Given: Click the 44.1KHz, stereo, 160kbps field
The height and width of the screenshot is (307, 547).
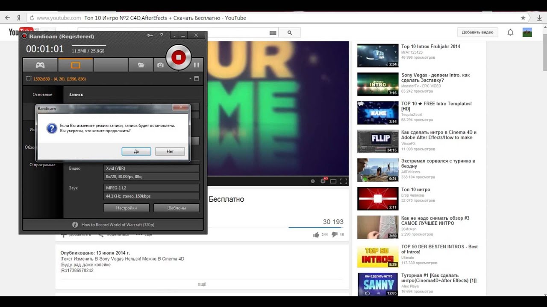Looking at the screenshot, I should (x=152, y=196).
